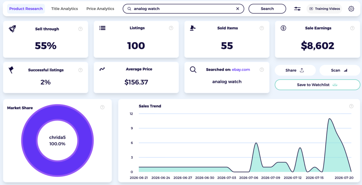Click the 2026-07-20 date label
Image resolution: width=362 pixels, height=185 pixels.
pyautogui.click(x=344, y=178)
